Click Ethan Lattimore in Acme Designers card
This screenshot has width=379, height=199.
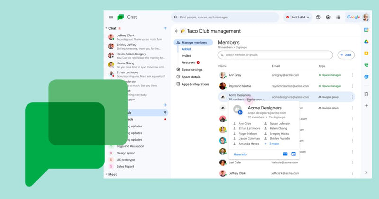(x=249, y=128)
